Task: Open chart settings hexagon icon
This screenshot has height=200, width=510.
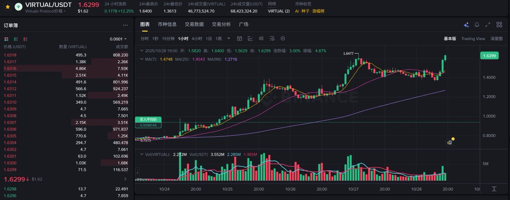Action: [283, 39]
